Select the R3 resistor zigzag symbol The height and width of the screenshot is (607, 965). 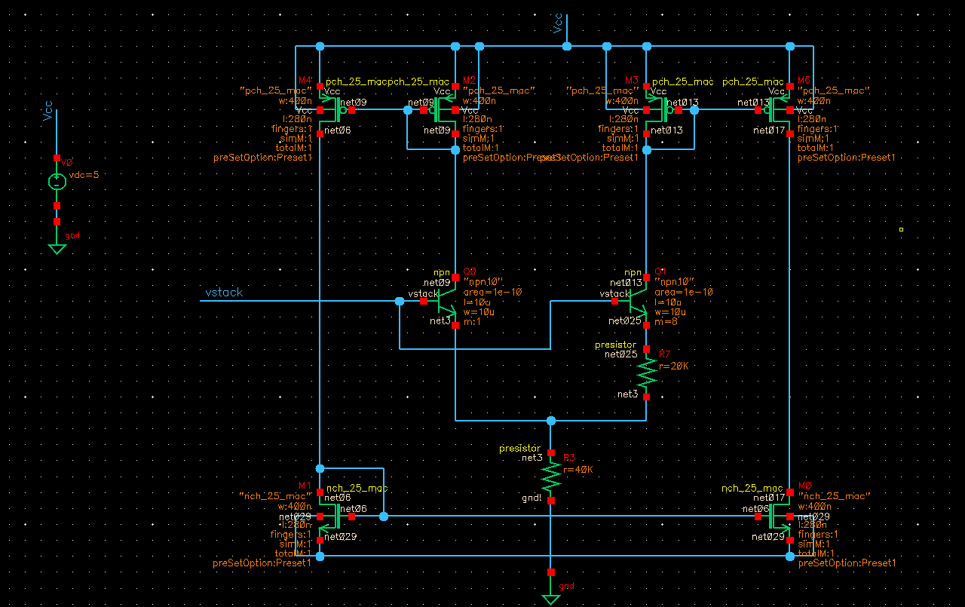(x=551, y=476)
